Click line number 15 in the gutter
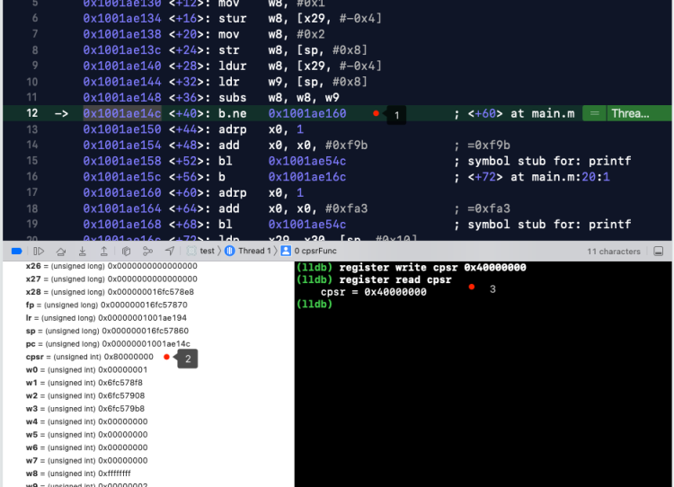The image size is (674, 487). [x=33, y=161]
